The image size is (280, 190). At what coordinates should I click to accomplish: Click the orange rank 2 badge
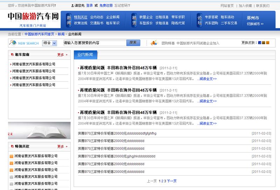coord(12,163)
